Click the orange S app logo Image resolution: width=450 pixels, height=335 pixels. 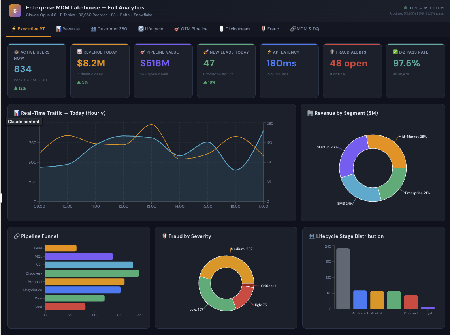[x=15, y=11]
